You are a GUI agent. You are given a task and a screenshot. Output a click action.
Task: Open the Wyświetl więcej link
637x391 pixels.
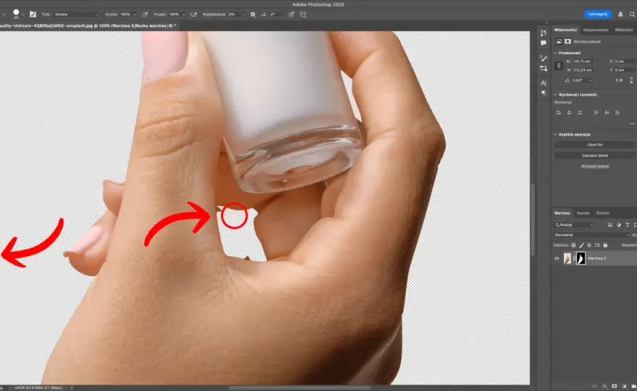pos(595,166)
